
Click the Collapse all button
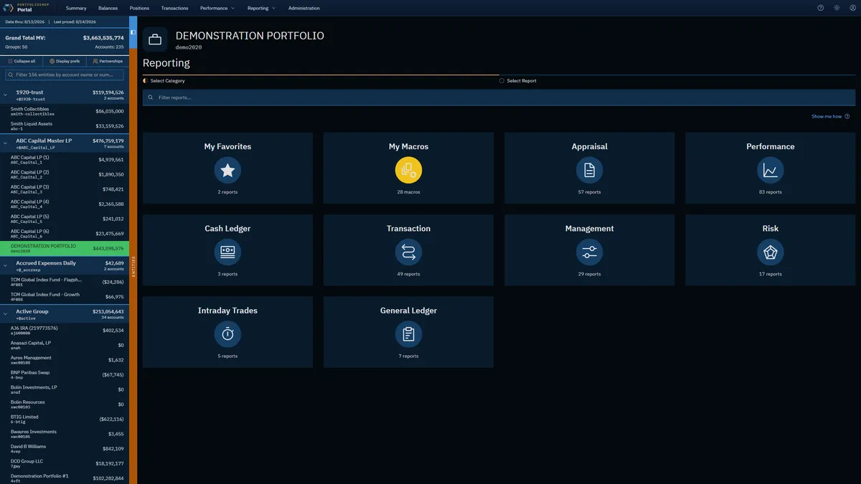tap(22, 62)
